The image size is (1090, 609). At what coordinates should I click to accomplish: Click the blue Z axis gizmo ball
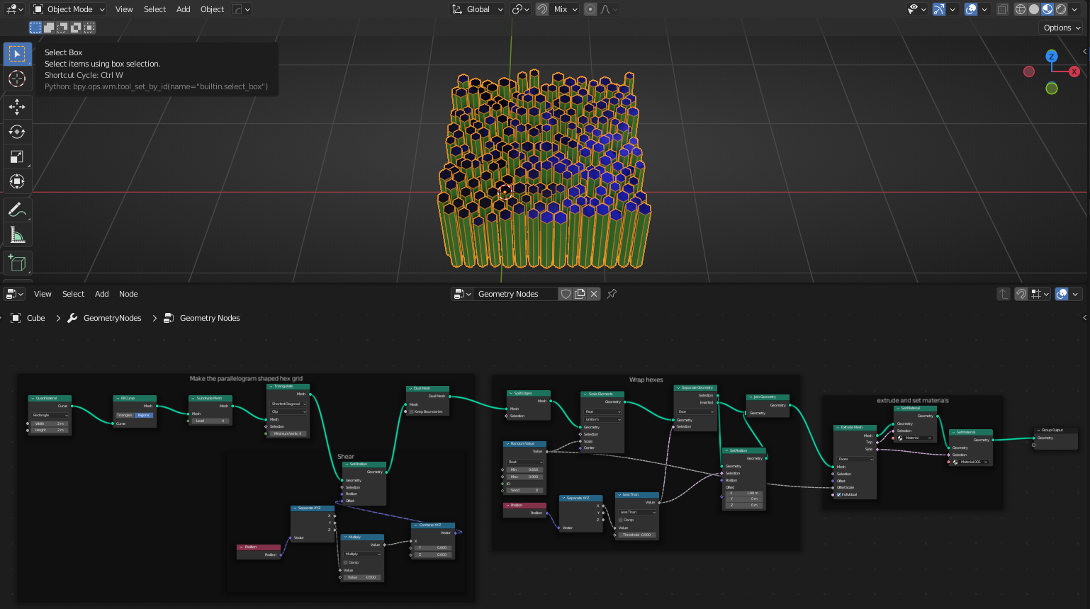pos(1052,56)
